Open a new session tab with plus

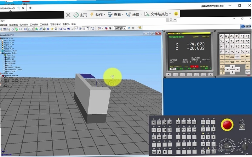(30, 8)
